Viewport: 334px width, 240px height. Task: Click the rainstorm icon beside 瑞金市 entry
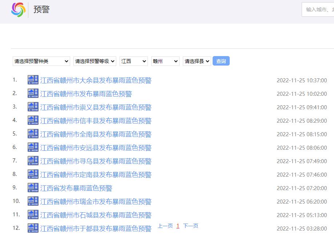[33, 201]
